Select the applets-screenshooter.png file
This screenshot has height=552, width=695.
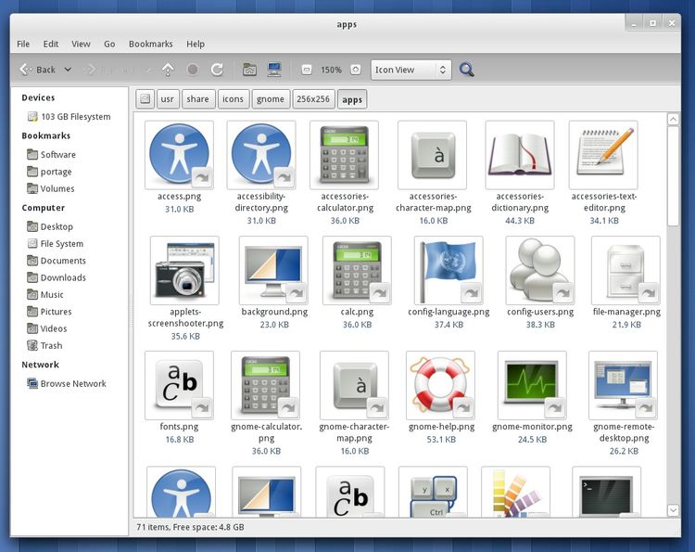tap(184, 270)
